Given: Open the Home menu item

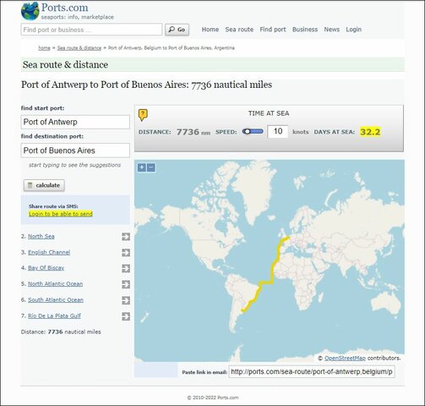Looking at the screenshot, I should (x=210, y=30).
